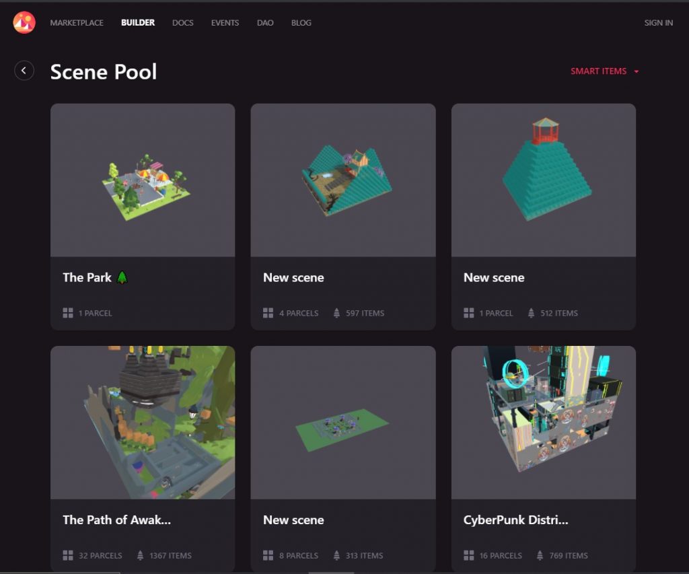Click the 769 ITEMS text
The width and height of the screenshot is (689, 574).
(x=569, y=556)
